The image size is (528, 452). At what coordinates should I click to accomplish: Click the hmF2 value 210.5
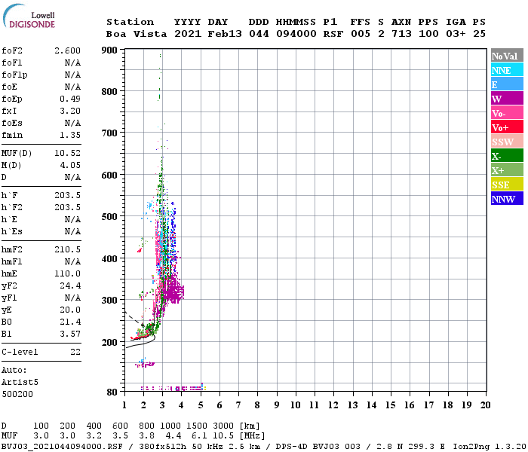point(67,249)
